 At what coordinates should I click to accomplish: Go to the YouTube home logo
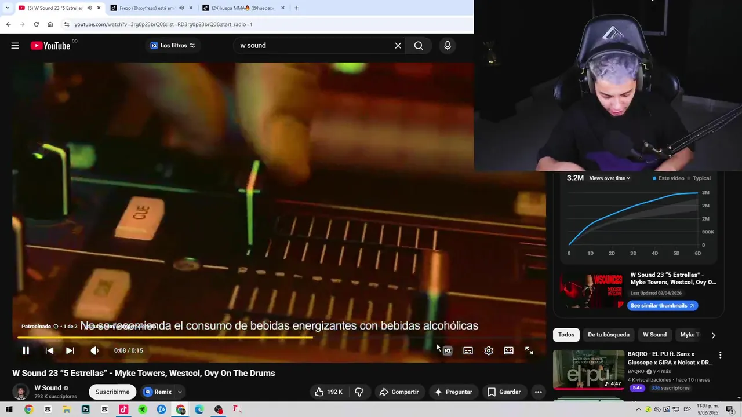(x=50, y=46)
